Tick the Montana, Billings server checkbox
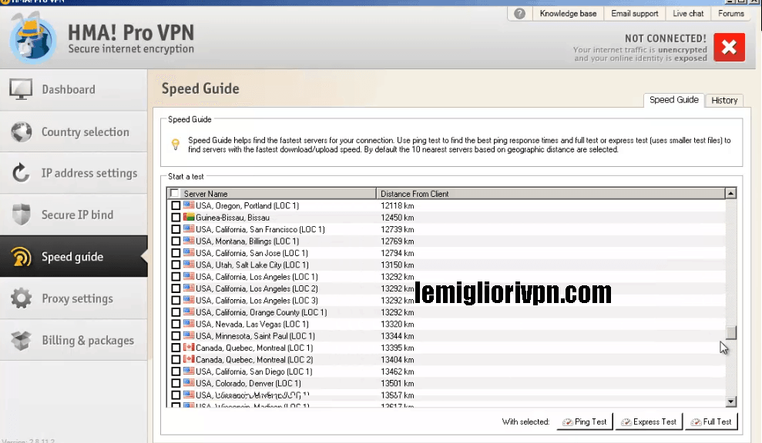 (176, 241)
